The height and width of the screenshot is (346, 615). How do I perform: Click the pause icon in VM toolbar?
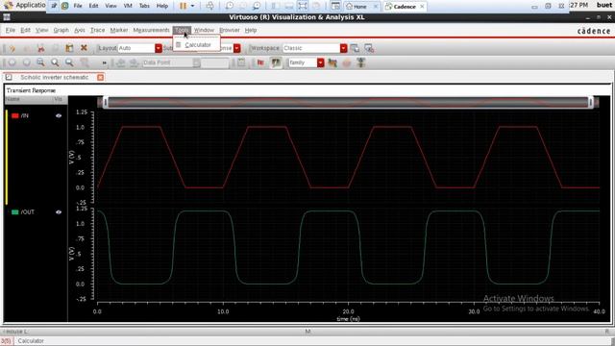coord(183,6)
